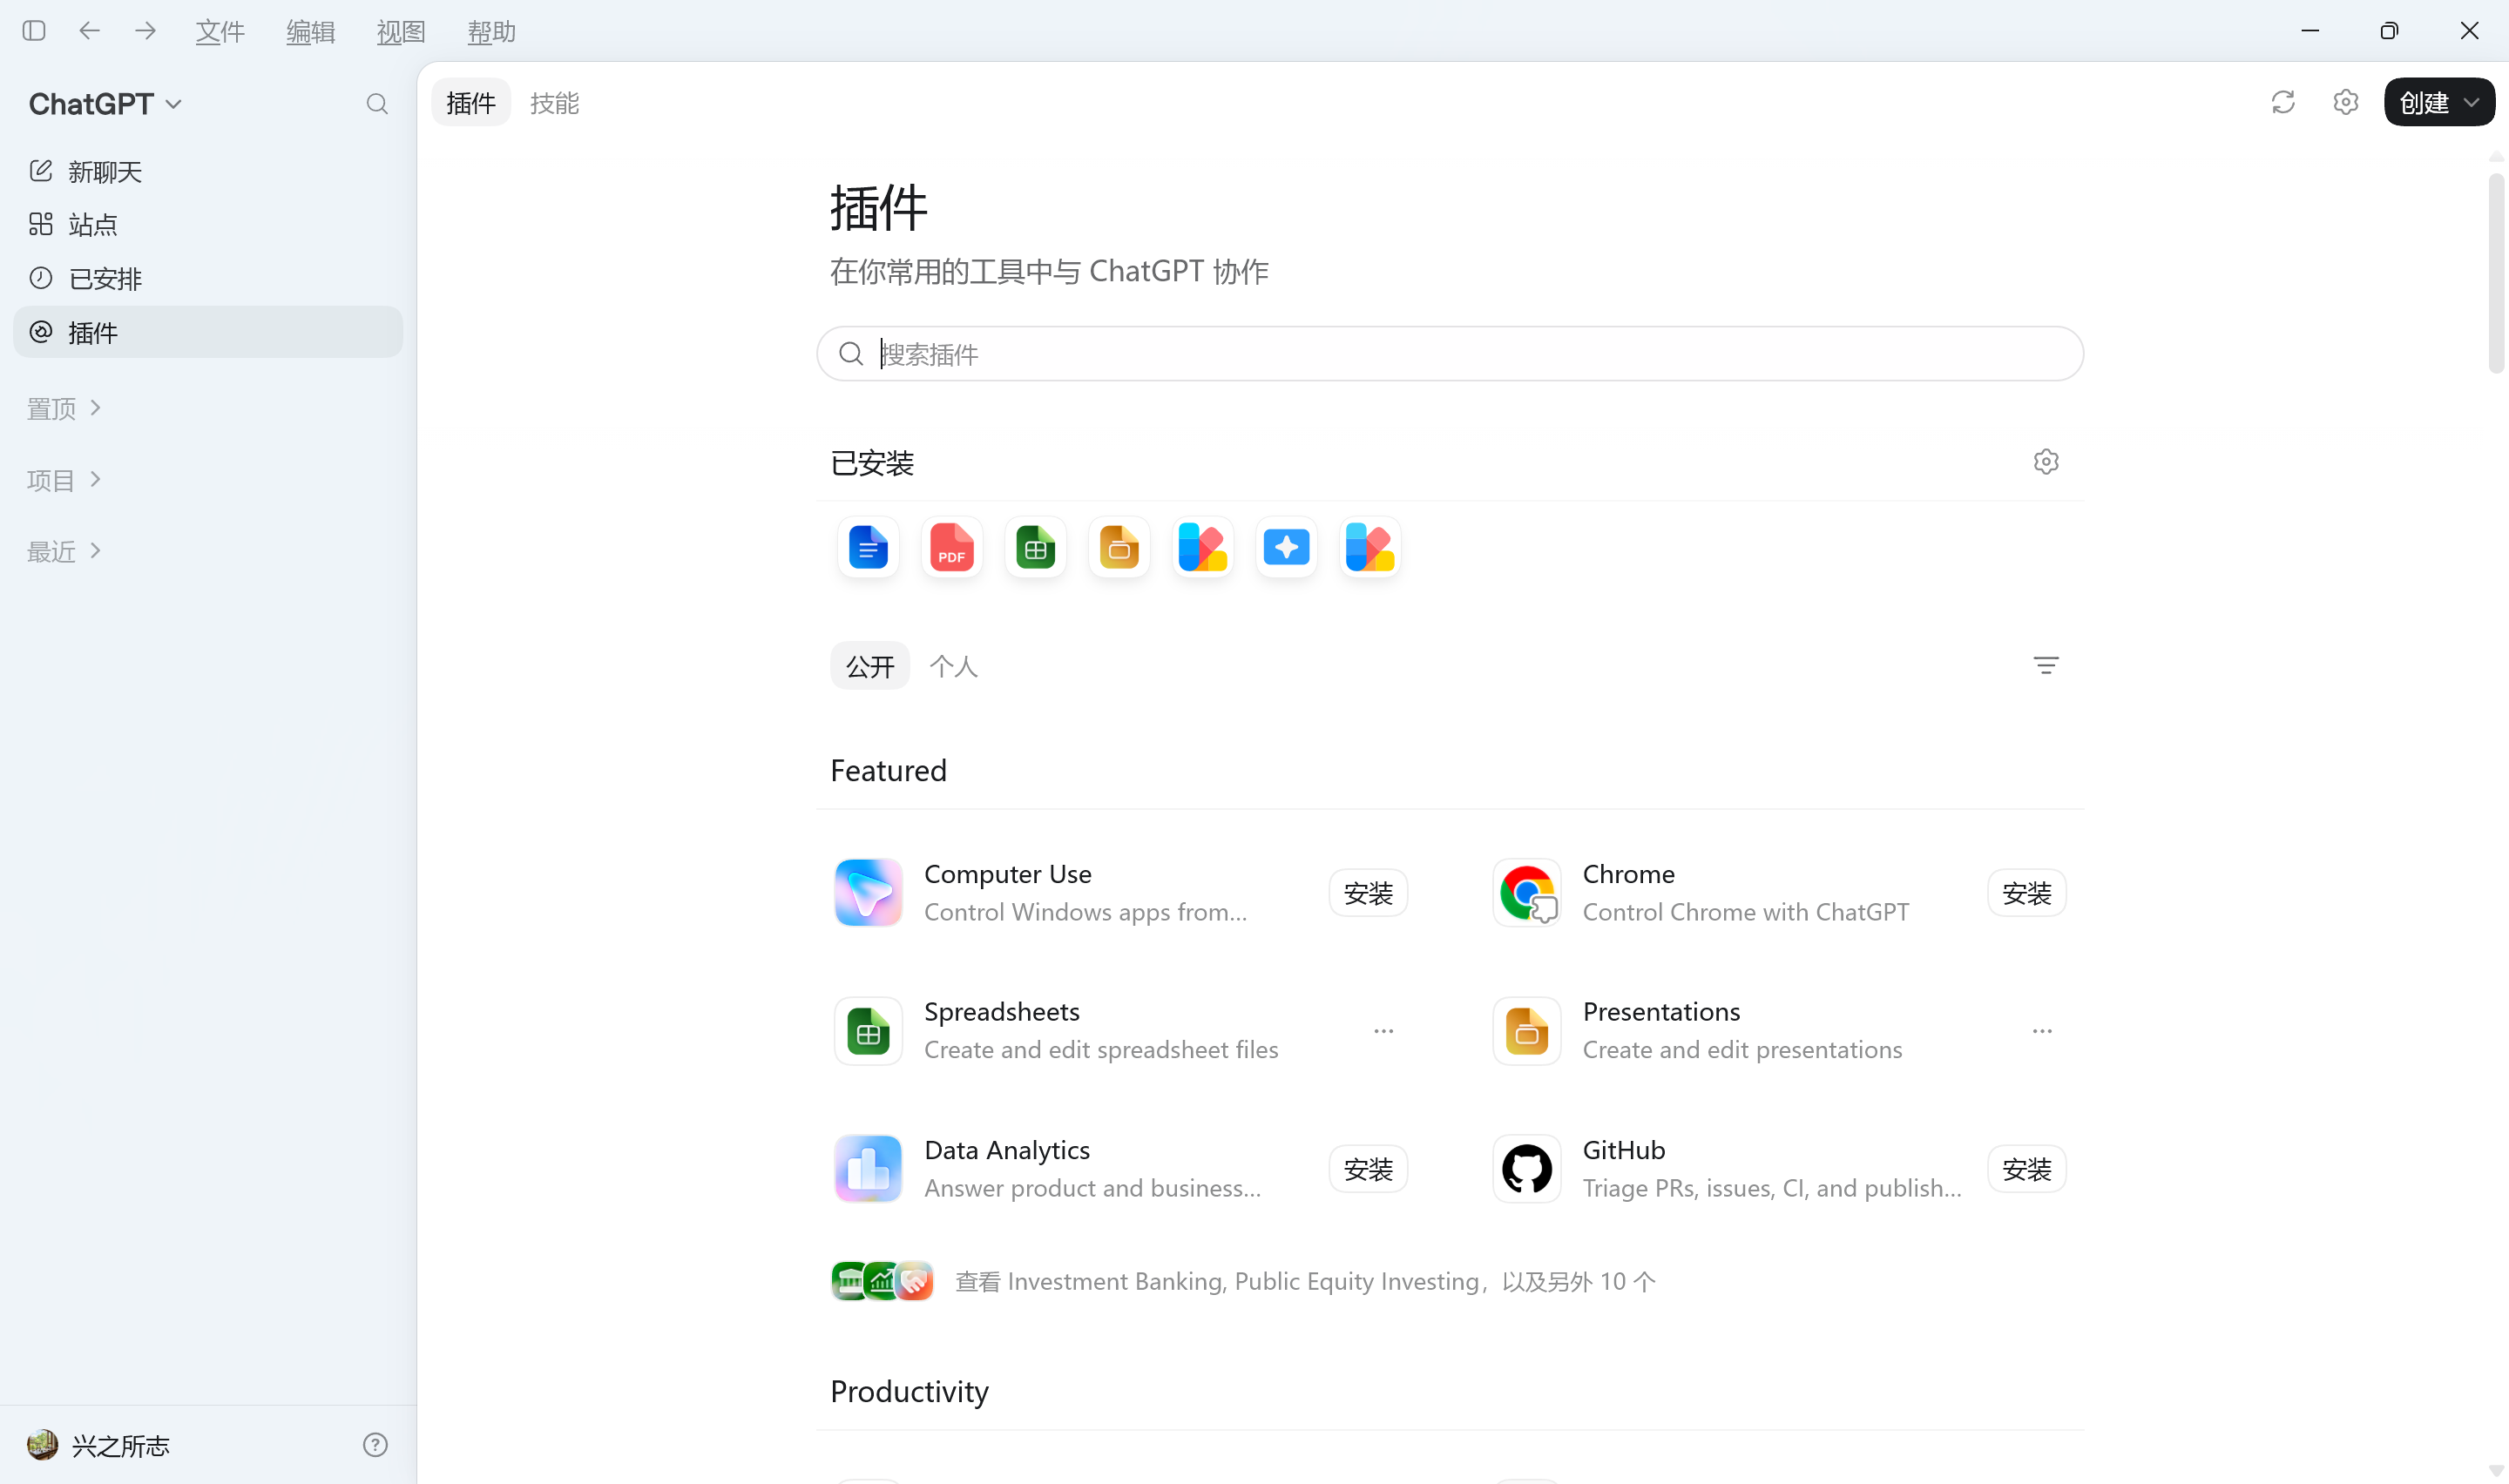
Task: Open settings gear beside 创建 button
Action: tap(2345, 102)
